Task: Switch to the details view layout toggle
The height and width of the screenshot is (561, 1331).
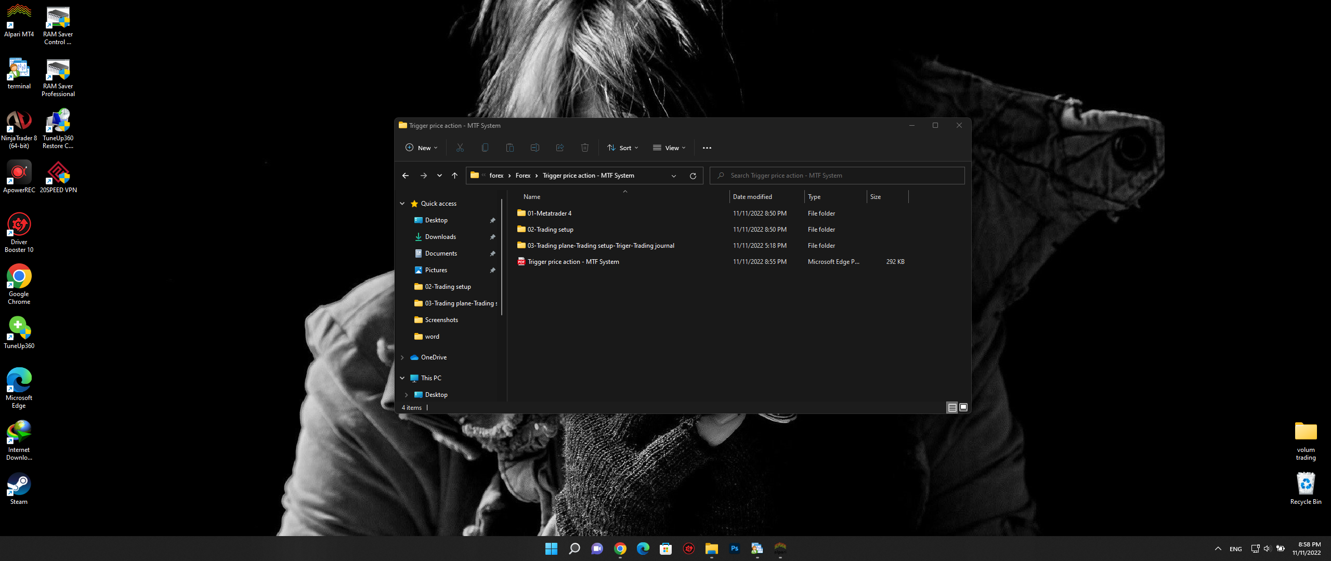Action: (952, 408)
